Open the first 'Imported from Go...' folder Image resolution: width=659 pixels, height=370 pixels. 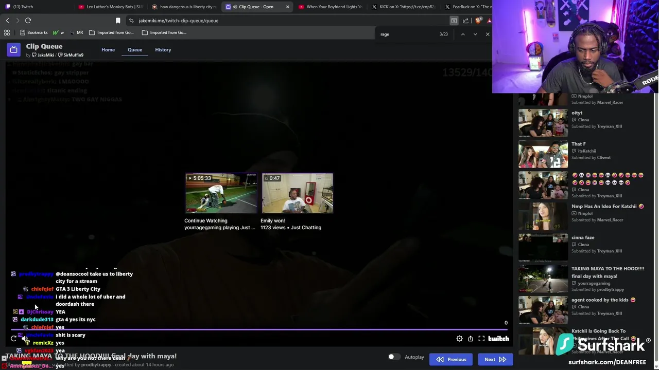pos(111,32)
